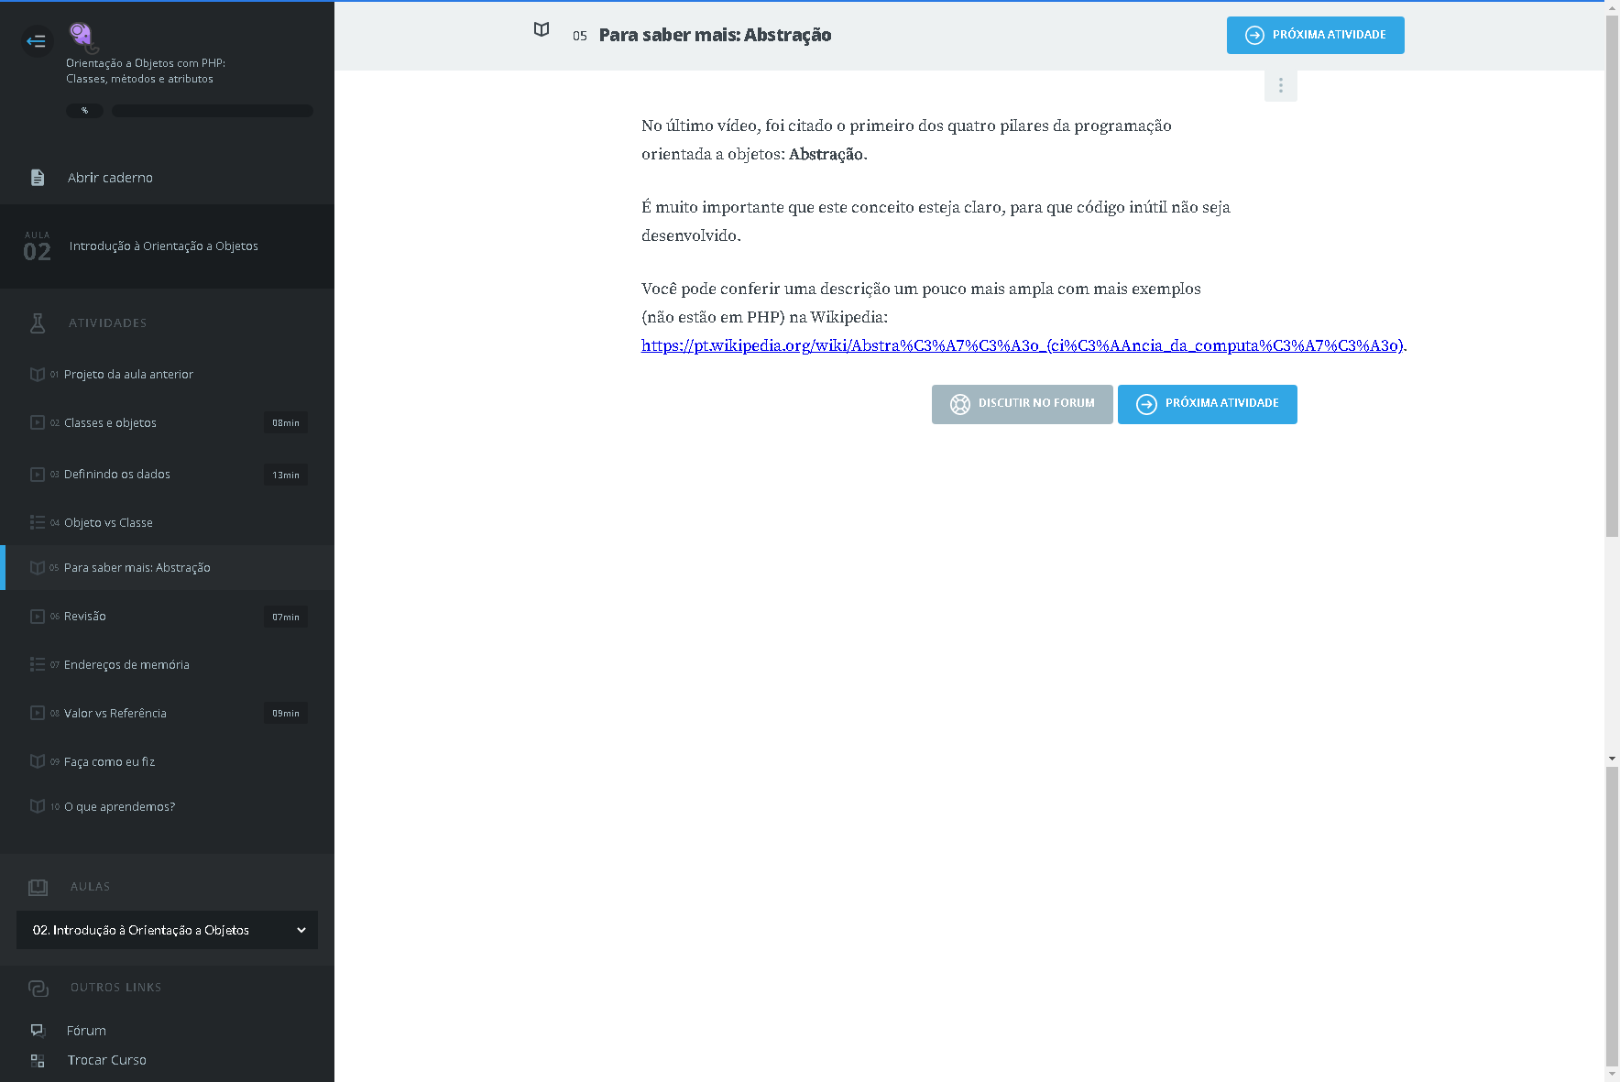Click the lifebuoy icon on Discutir no Forum

click(x=959, y=404)
